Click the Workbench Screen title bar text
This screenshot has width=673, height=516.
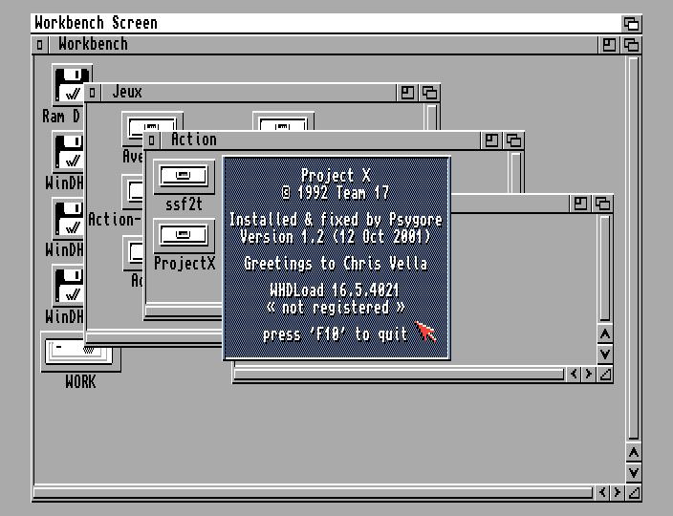point(97,23)
